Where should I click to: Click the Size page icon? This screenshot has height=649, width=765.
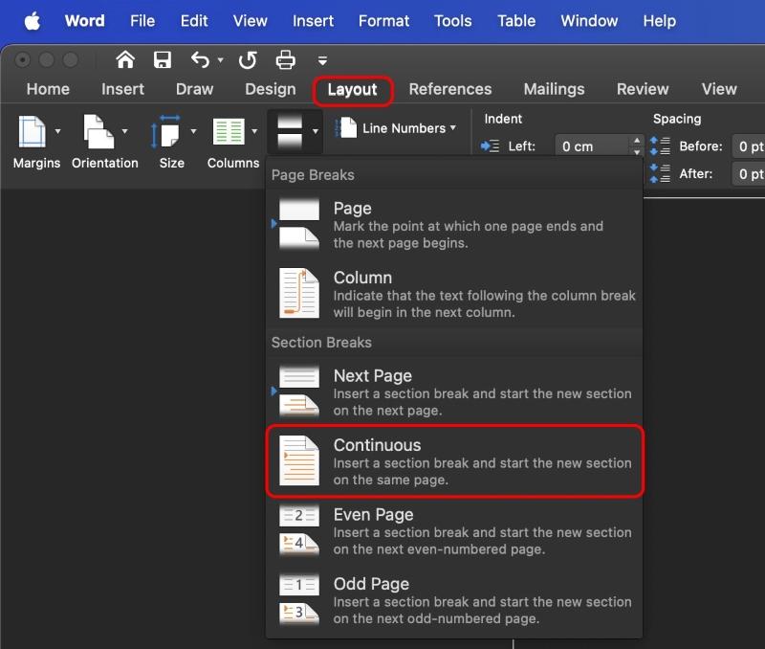pyautogui.click(x=165, y=131)
